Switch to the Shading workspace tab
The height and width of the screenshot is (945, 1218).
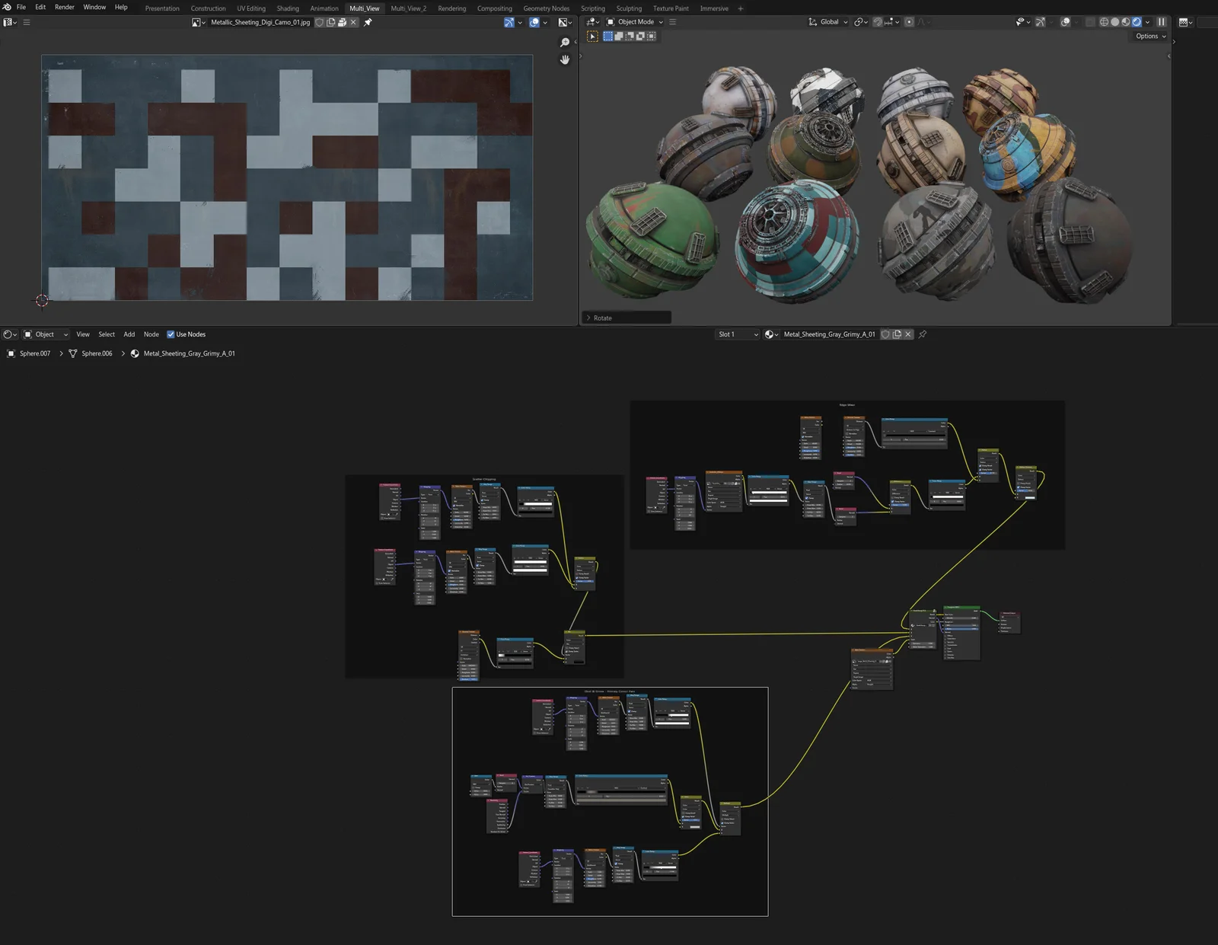tap(288, 8)
